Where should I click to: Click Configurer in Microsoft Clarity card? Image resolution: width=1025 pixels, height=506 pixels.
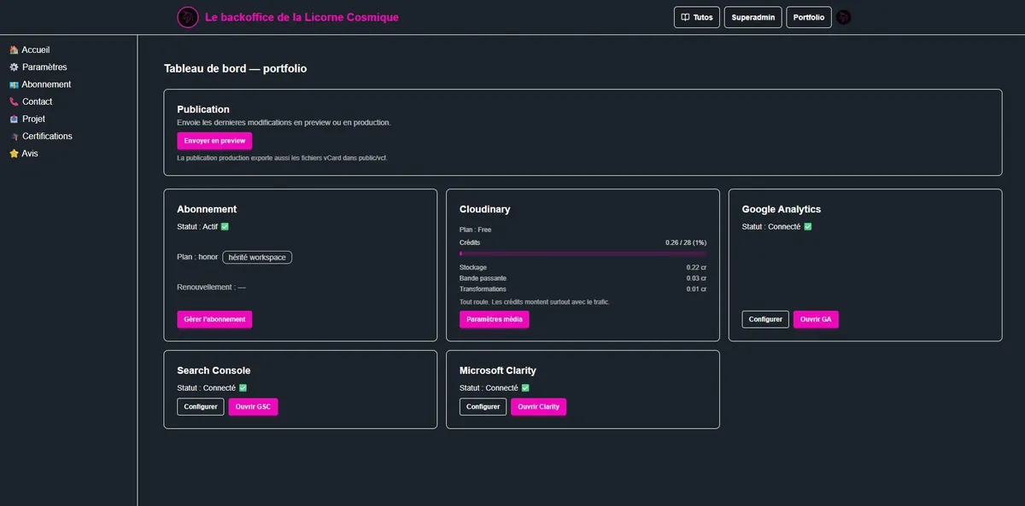[483, 407]
